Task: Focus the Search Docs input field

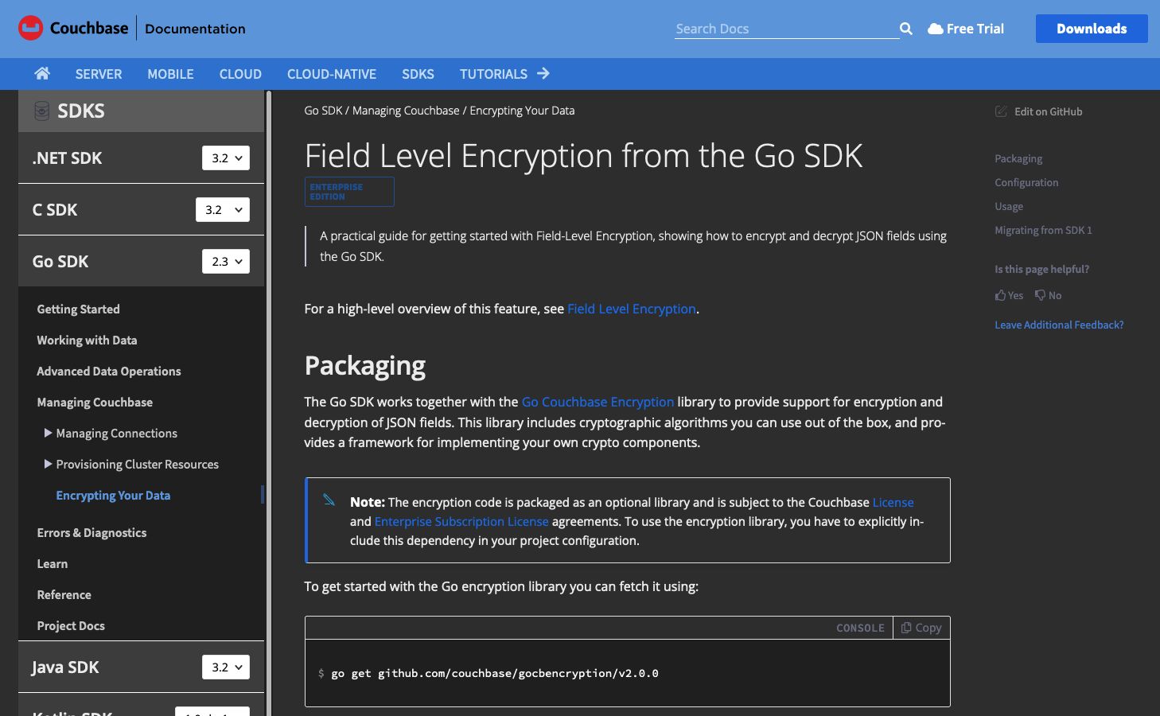Action: click(786, 29)
